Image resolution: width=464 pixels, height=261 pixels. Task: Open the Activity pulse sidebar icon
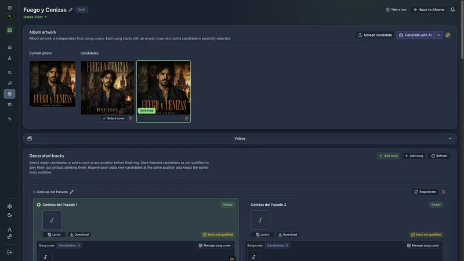[9, 119]
